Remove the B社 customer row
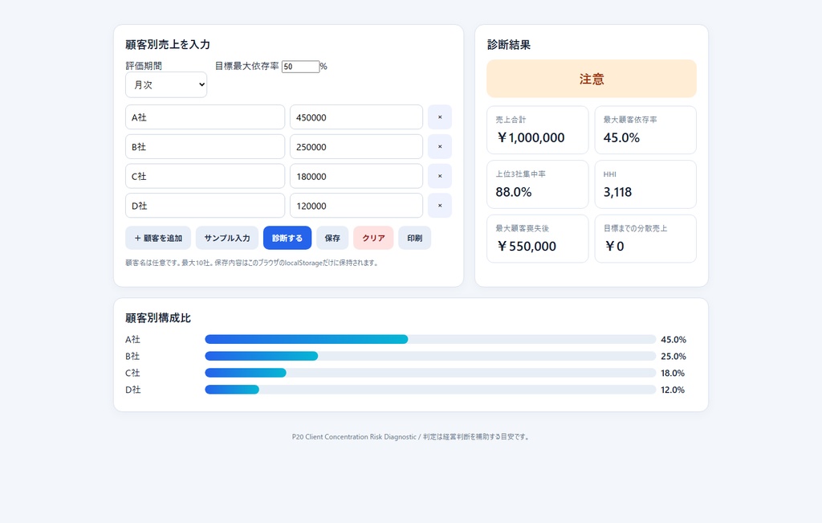Viewport: 822px width, 523px height. point(439,146)
